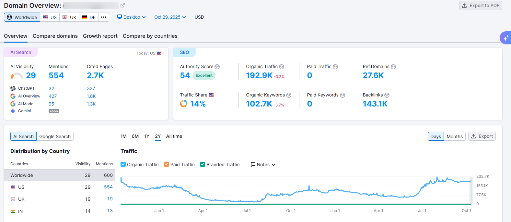Select Days chart granularity
The image size is (511, 222).
tap(436, 136)
